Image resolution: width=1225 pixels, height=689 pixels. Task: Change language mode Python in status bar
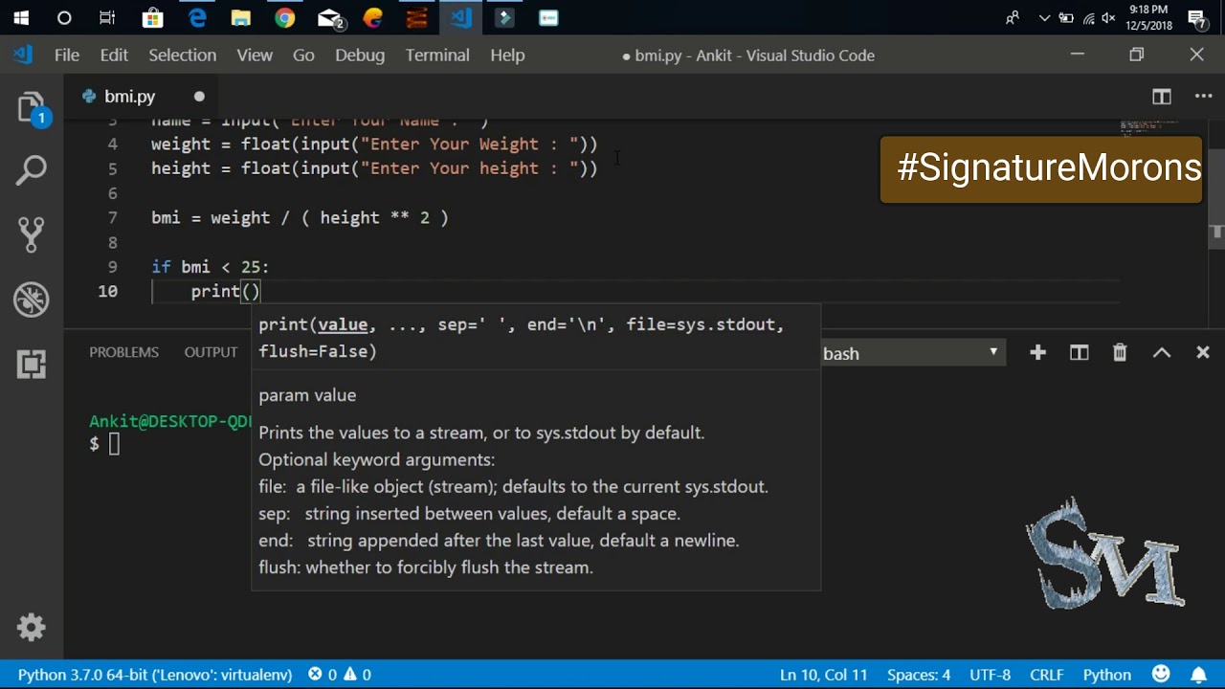point(1107,675)
